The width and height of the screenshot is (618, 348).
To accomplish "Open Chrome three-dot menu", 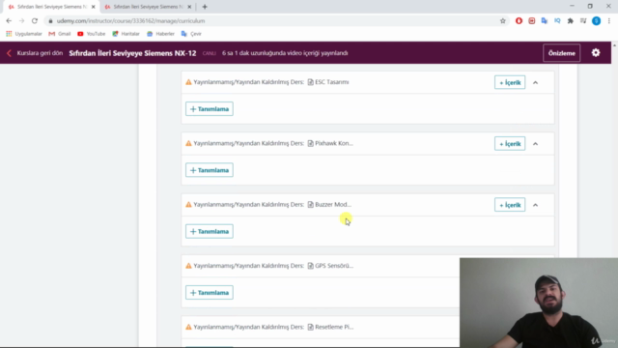I will [x=609, y=21].
